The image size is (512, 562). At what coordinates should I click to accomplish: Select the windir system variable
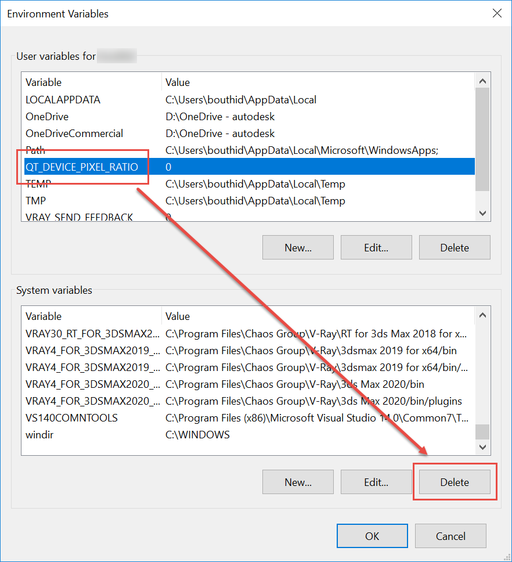[x=39, y=434]
